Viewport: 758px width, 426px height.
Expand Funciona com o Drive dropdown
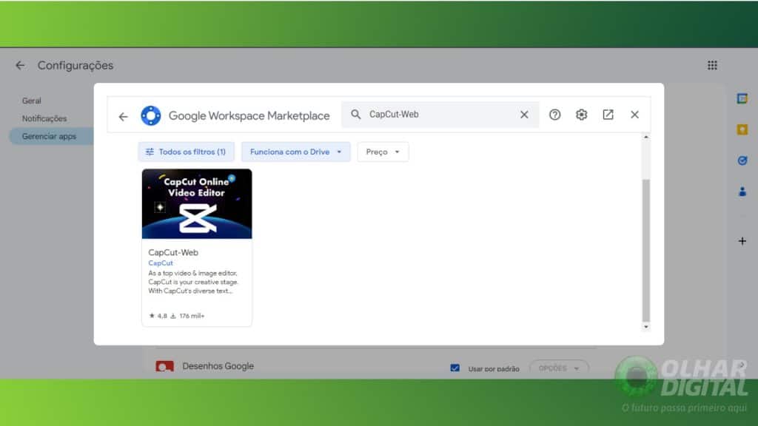click(296, 152)
